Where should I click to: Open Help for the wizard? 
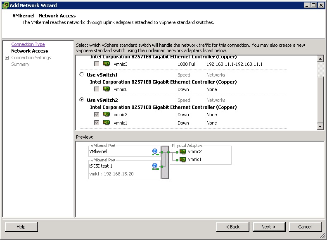[21, 227]
